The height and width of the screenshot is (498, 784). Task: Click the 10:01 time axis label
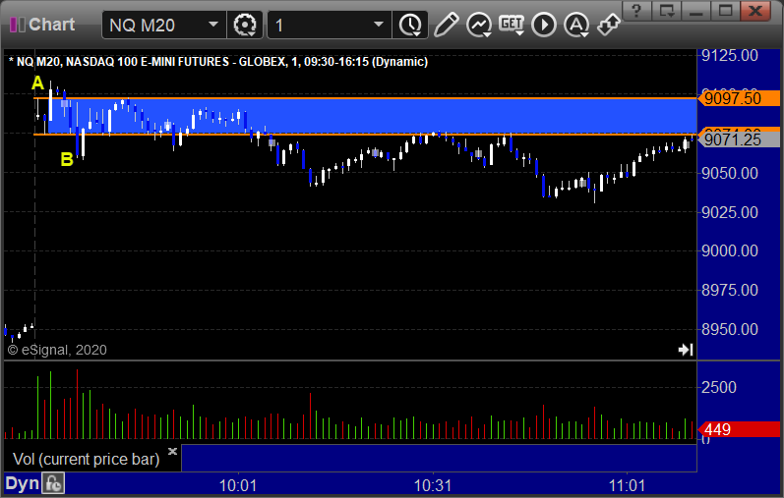point(237,485)
